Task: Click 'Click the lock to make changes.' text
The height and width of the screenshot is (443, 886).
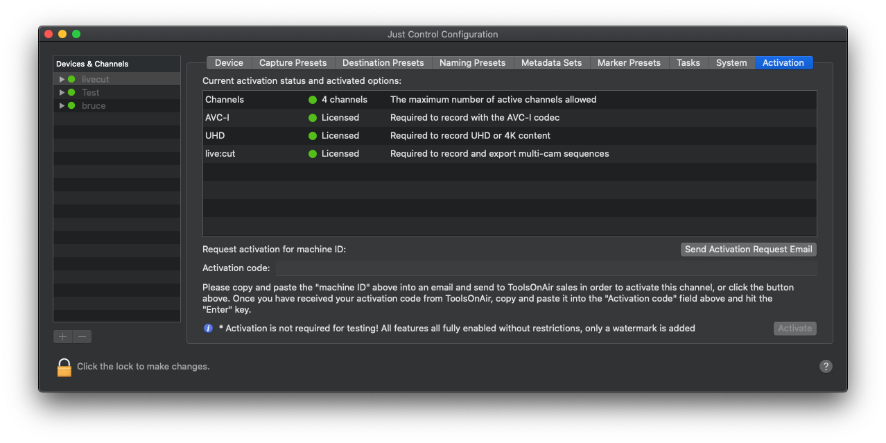Action: [143, 366]
